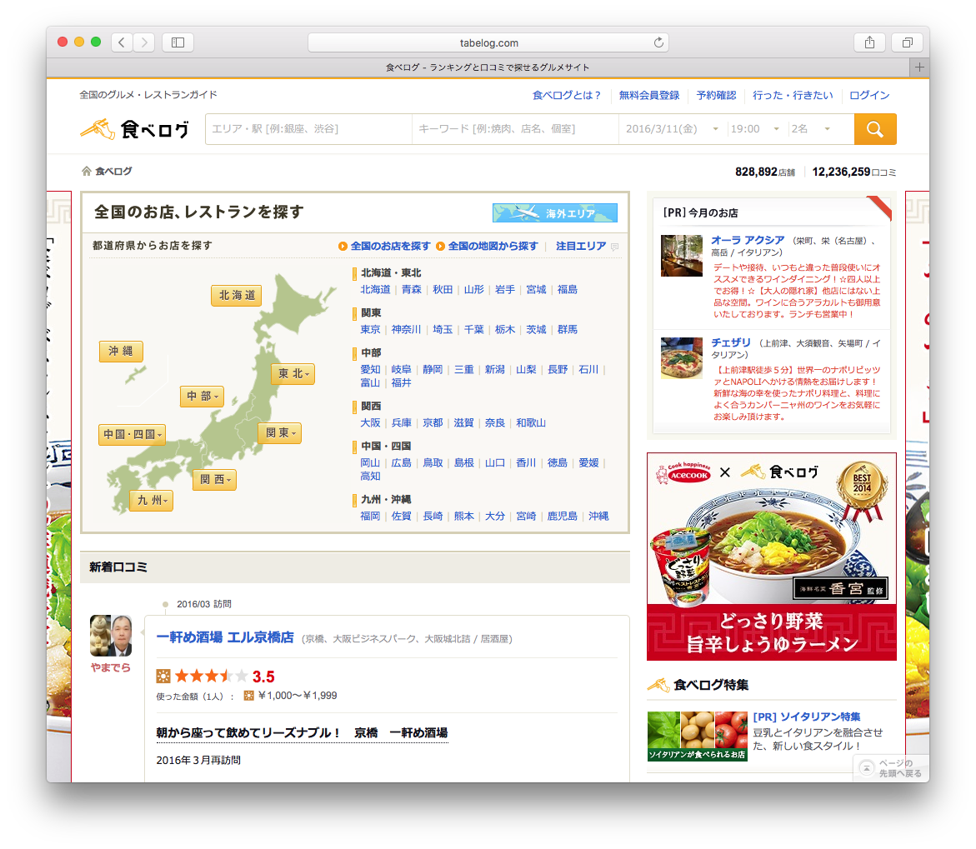Open review 一軒め酒場 エル京橋店
The image size is (976, 849).
point(225,637)
